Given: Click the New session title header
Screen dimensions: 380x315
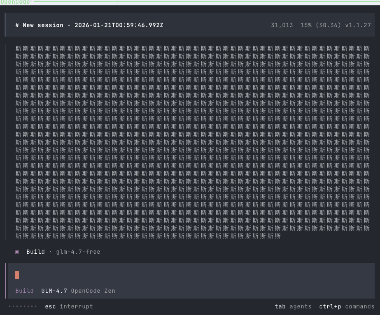Looking at the screenshot, I should pyautogui.click(x=89, y=25).
